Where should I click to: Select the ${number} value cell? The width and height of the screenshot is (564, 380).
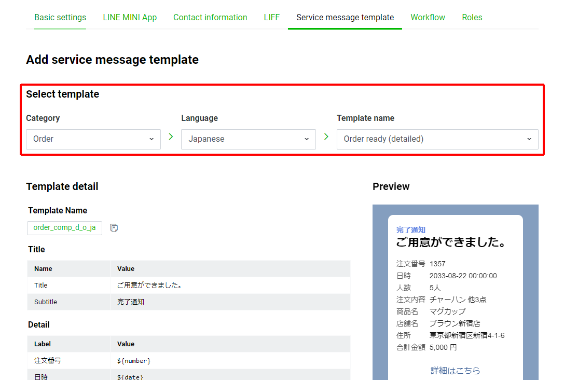[134, 360]
